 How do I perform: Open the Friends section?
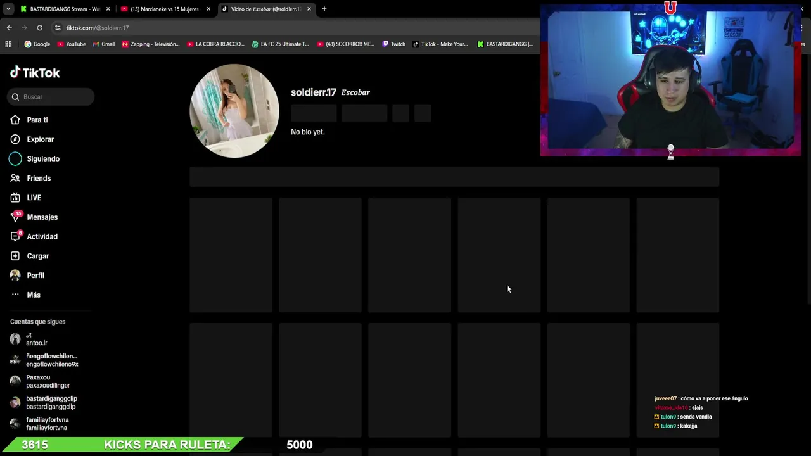tap(39, 179)
